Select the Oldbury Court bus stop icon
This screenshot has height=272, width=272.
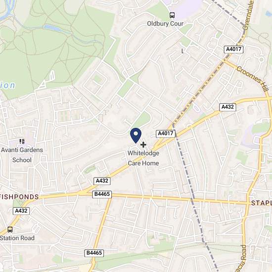(x=172, y=15)
